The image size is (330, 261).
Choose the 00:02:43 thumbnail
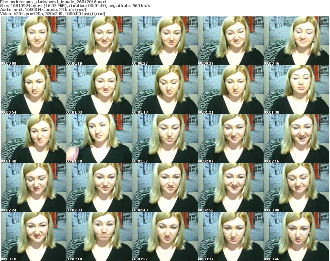165,188
